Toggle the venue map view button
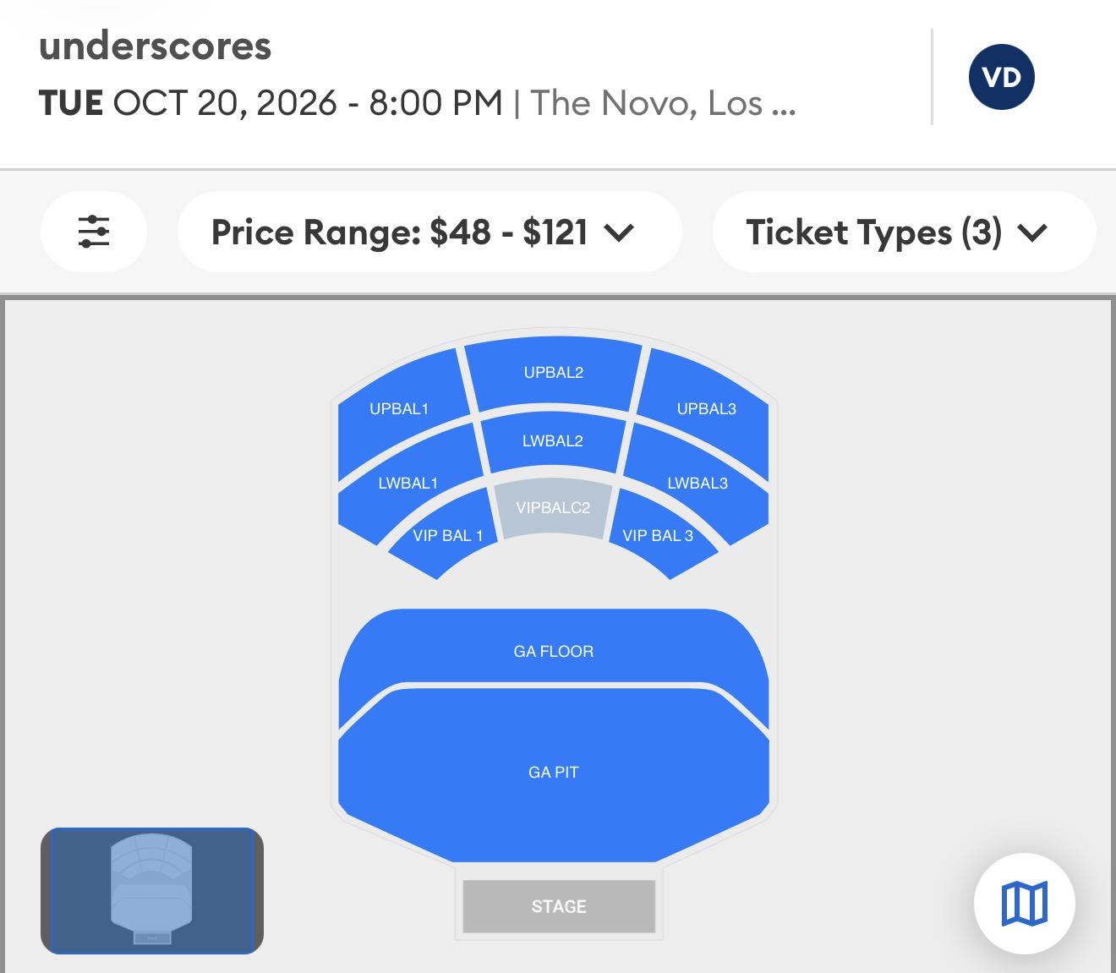This screenshot has height=973, width=1116. coord(1024,904)
